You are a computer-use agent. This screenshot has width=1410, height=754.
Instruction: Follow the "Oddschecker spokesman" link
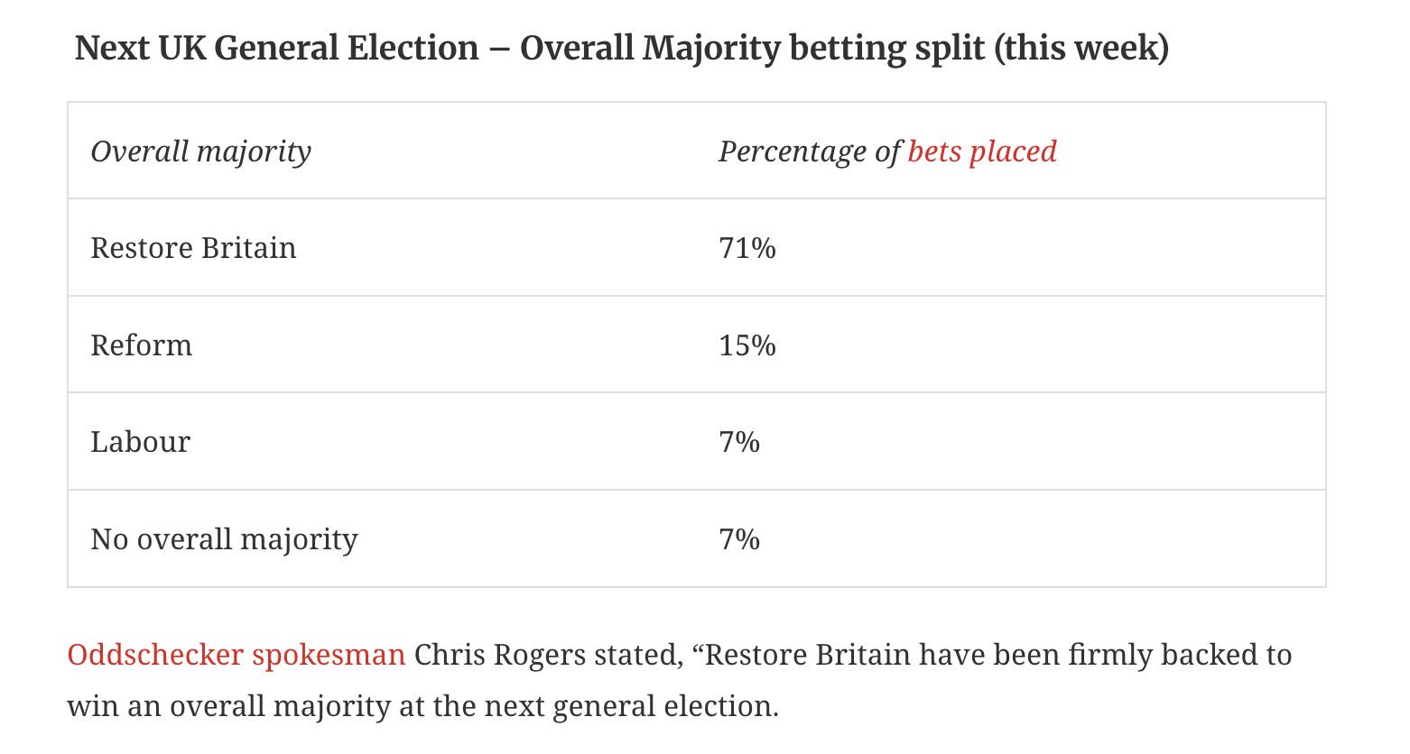pos(236,655)
